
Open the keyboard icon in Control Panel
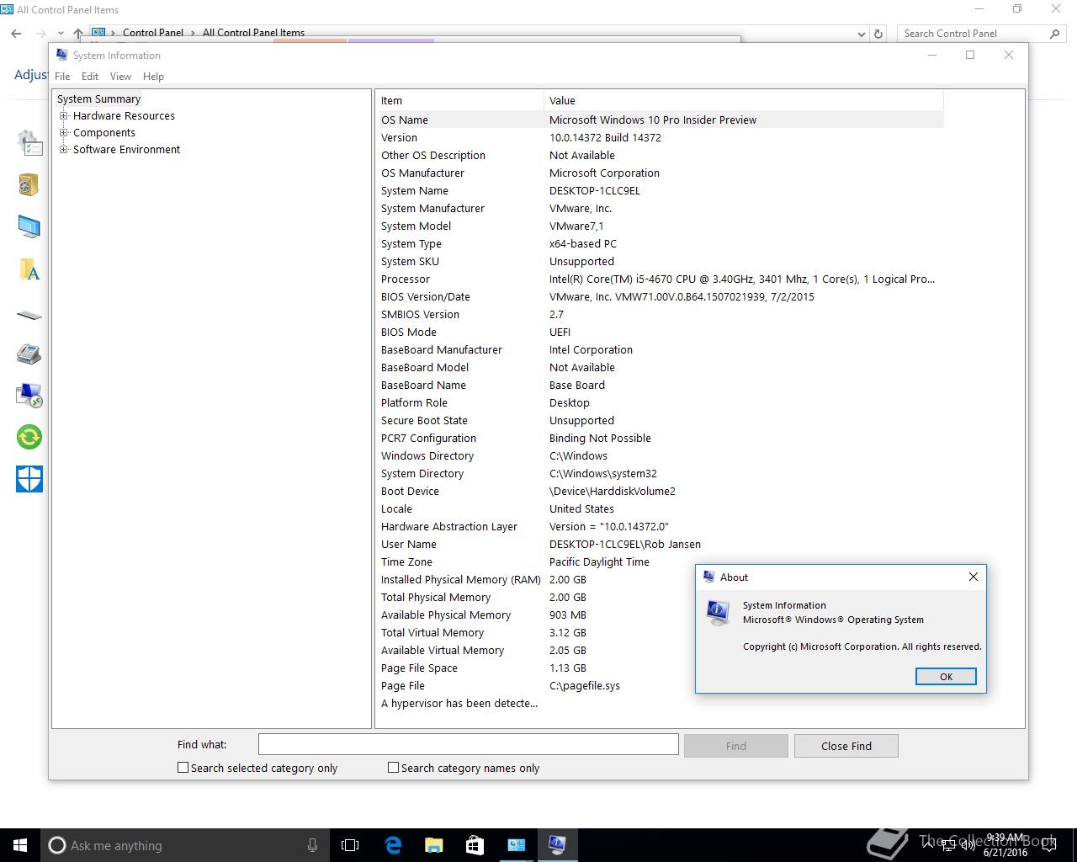click(x=29, y=316)
